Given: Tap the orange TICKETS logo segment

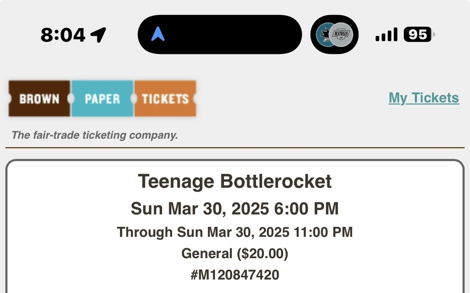Looking at the screenshot, I should (x=165, y=99).
